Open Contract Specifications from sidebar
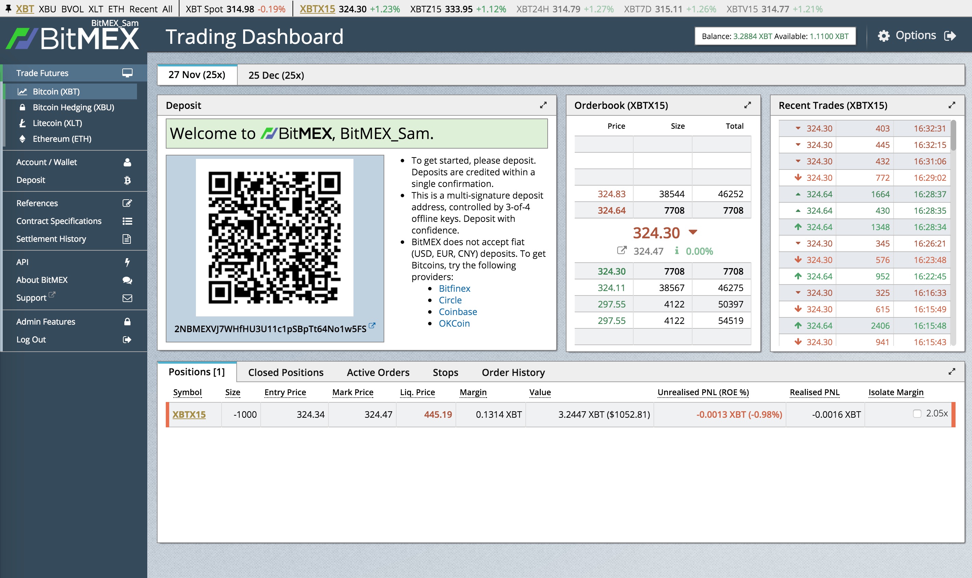972x578 pixels. pyautogui.click(x=59, y=221)
